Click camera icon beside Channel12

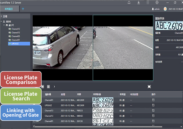[9, 29]
